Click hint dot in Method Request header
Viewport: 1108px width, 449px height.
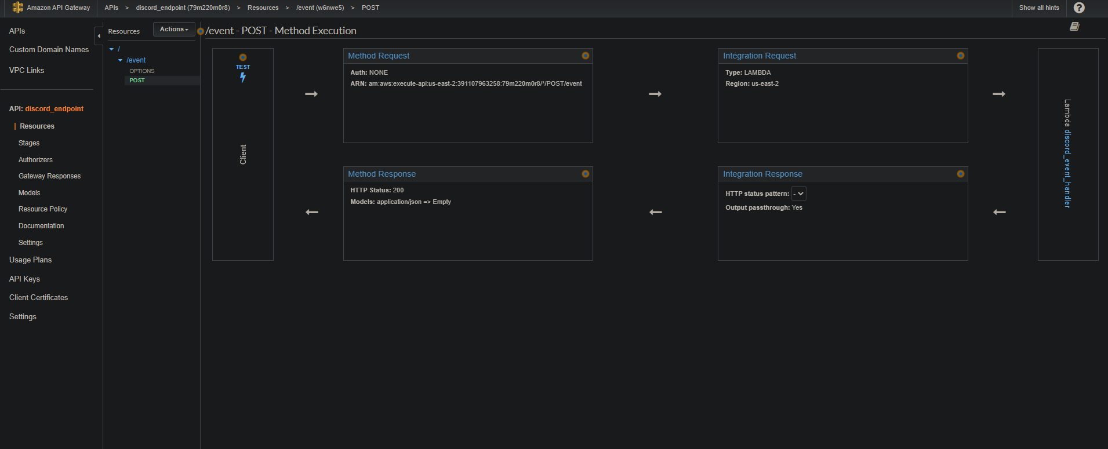pos(586,56)
